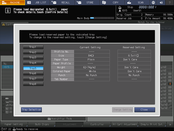Click the Current Setting Size B4 cell
Viewport: 174px width, 131px height.
(92, 56)
